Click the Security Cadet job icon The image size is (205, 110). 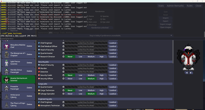(x=39, y=75)
